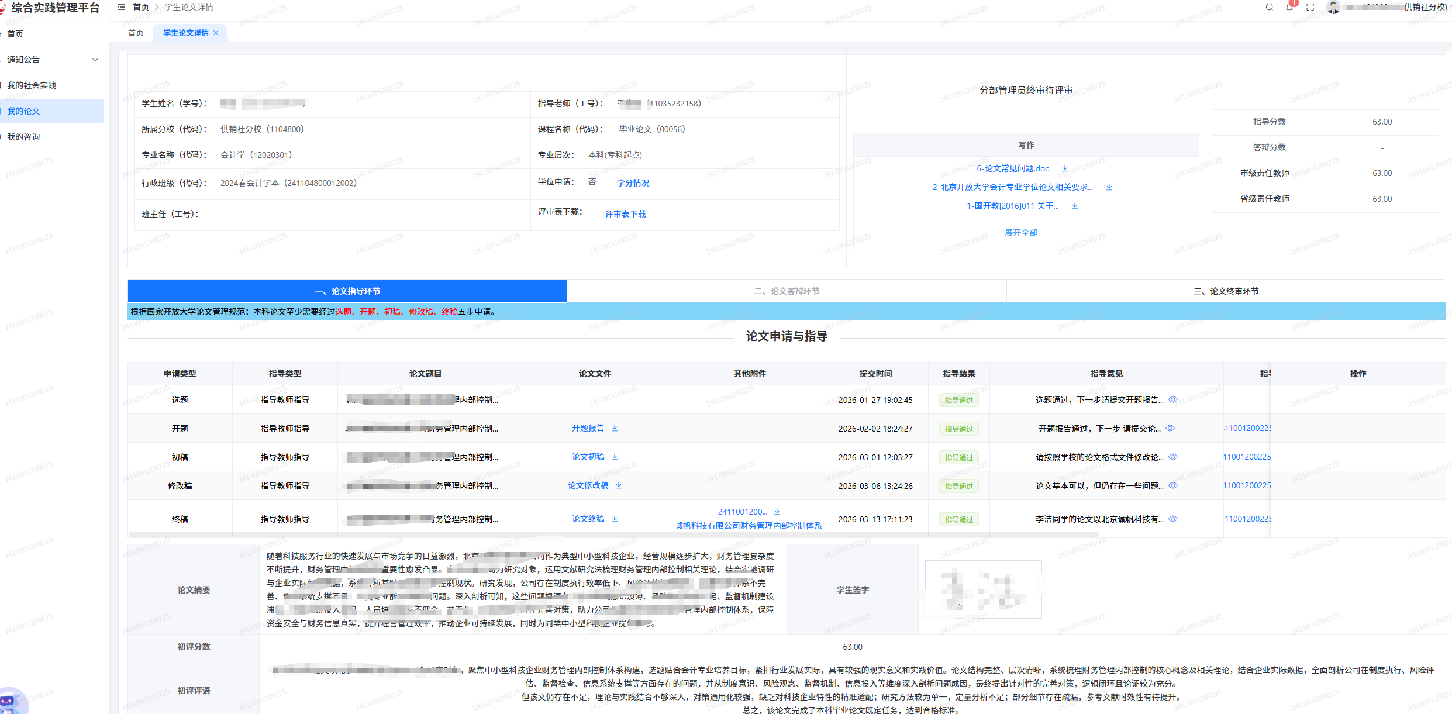Download 6-论文常见问题.doc via arrow icon
Image resolution: width=1452 pixels, height=714 pixels.
[x=1065, y=168]
